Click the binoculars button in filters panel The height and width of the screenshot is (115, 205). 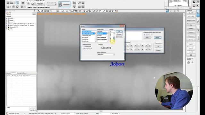tap(191, 55)
